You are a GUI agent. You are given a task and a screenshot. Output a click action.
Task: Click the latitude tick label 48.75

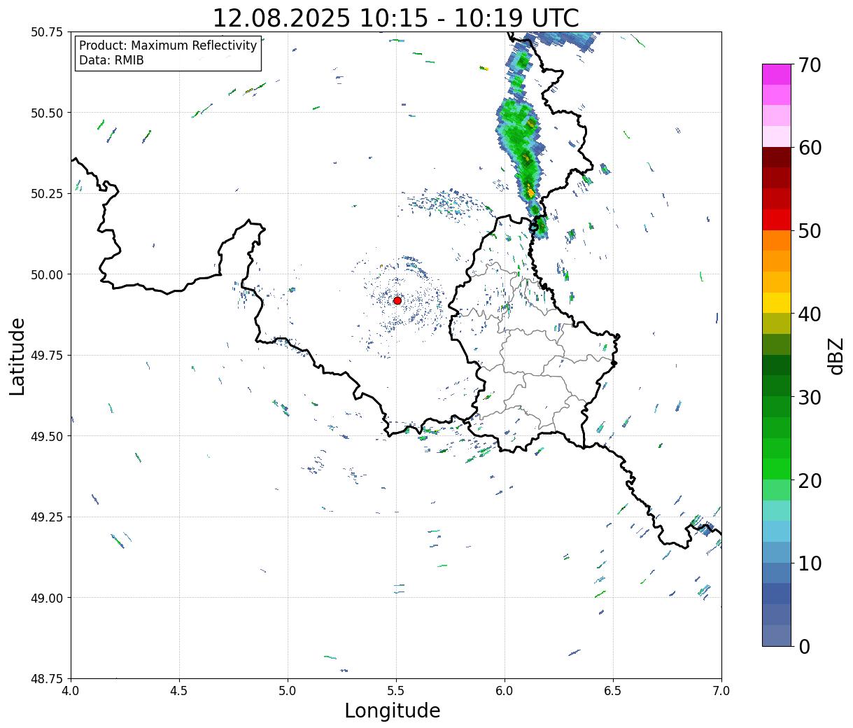47,679
